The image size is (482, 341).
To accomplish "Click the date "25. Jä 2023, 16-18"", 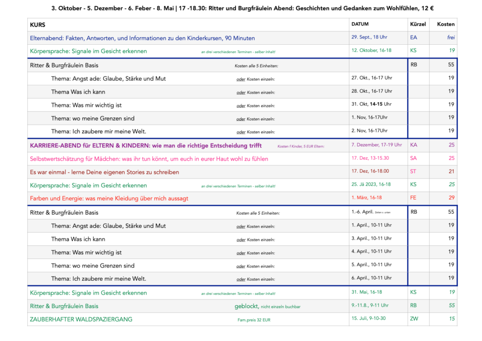I will click(x=371, y=185).
